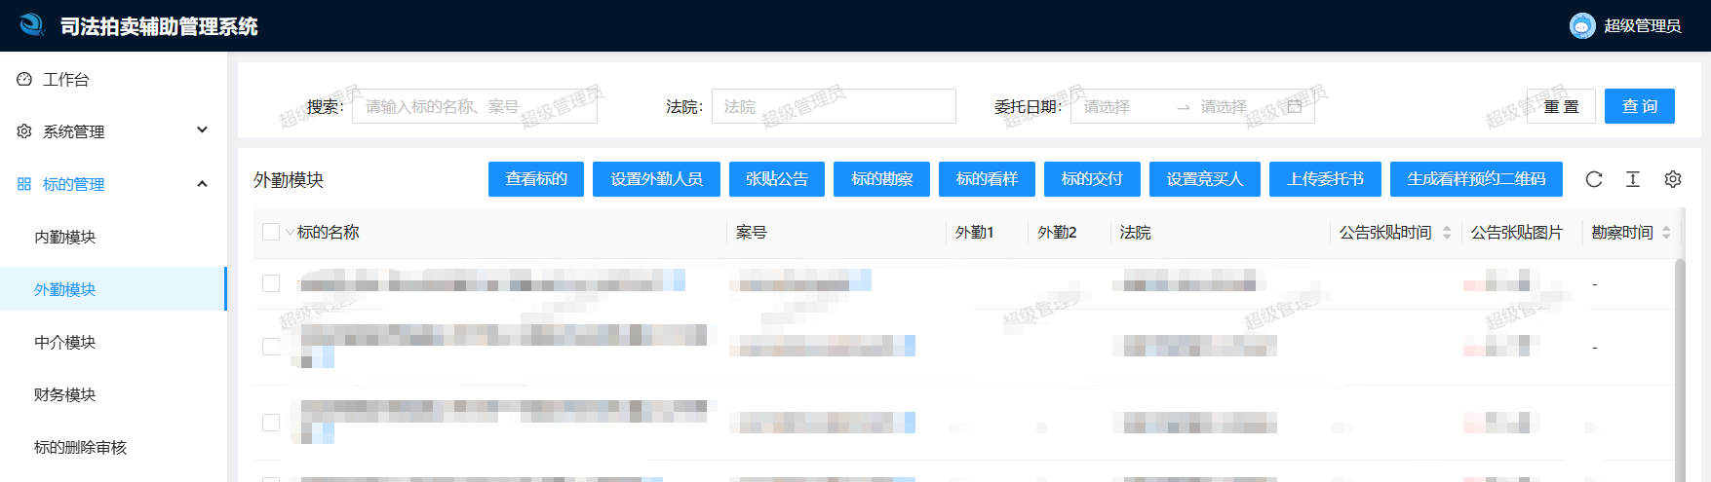Click the 标的勘察 button
The height and width of the screenshot is (482, 1711).
coord(881,179)
